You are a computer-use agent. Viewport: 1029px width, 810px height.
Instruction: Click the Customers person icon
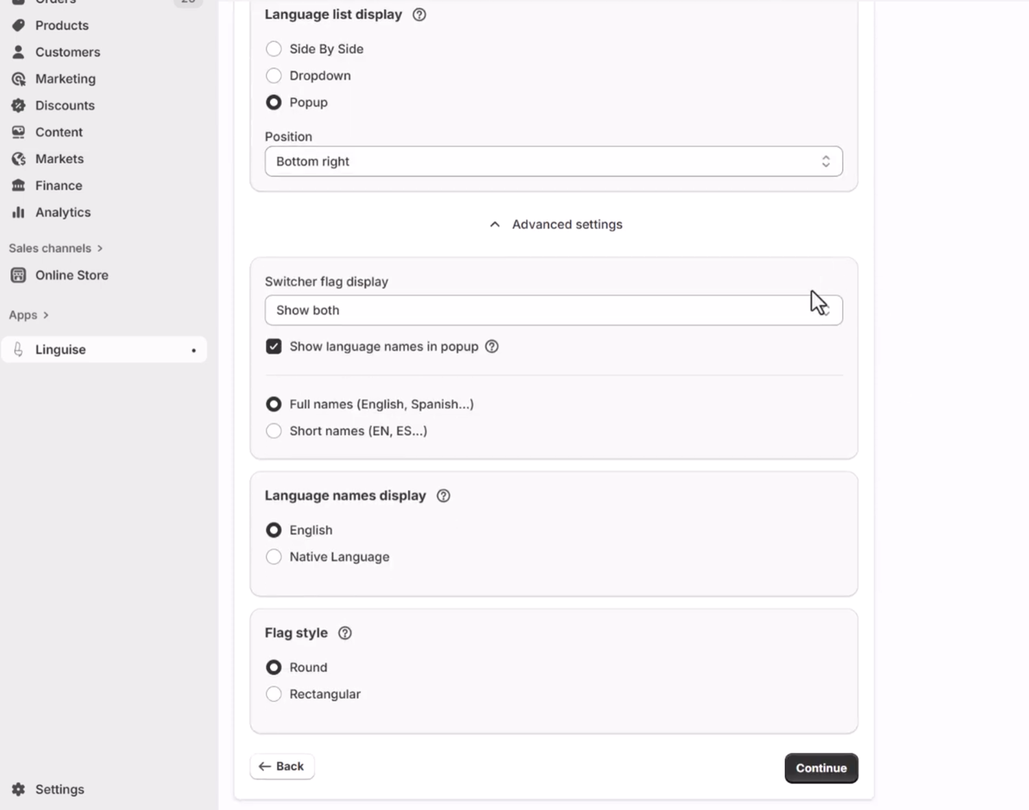19,52
